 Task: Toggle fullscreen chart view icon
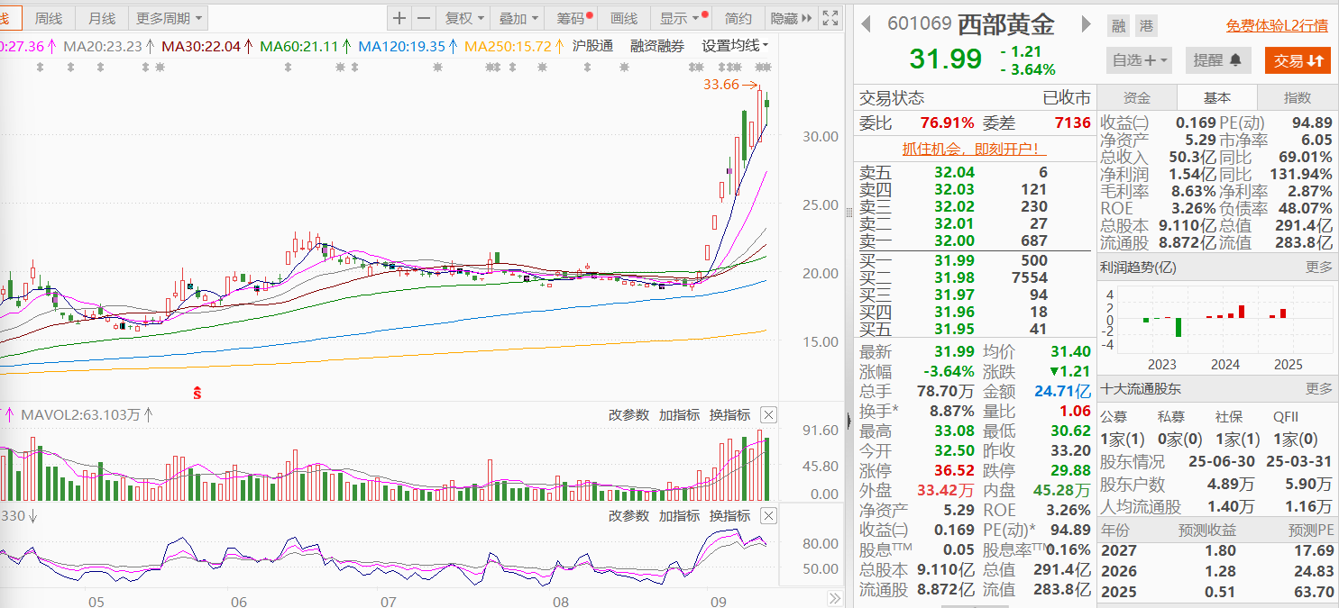point(831,18)
